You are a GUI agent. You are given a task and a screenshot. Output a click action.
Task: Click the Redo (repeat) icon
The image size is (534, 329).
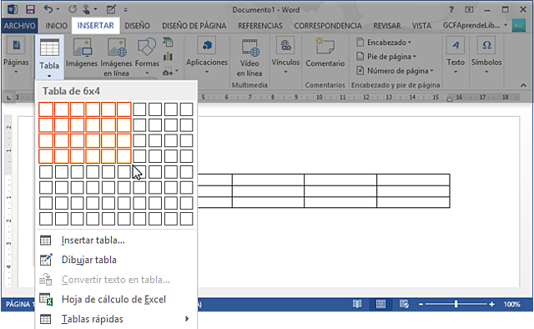pos(73,9)
